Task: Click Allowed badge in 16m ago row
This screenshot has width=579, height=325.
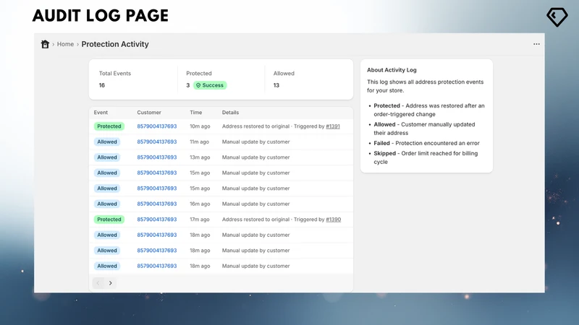Action: tap(107, 204)
